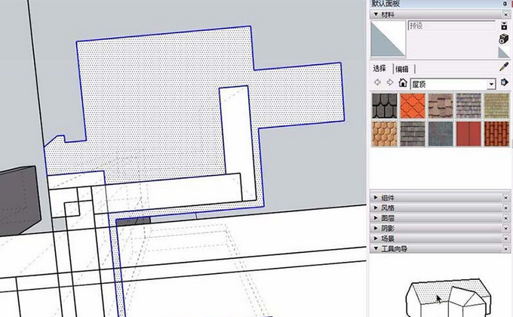The width and height of the screenshot is (513, 317).
Task: Pin the 默认面板 tray with the pushpin icon
Action: [x=505, y=4]
